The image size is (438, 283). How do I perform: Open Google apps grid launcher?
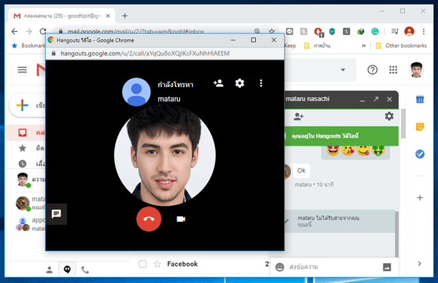[394, 70]
